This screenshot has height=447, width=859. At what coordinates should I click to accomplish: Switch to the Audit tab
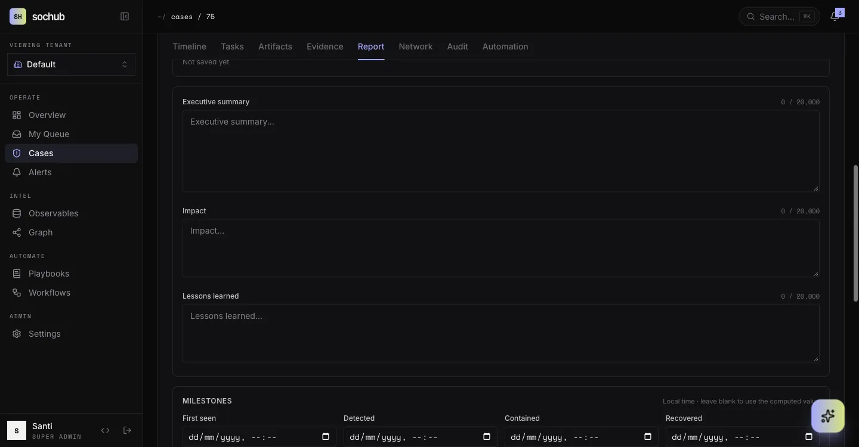tap(458, 46)
